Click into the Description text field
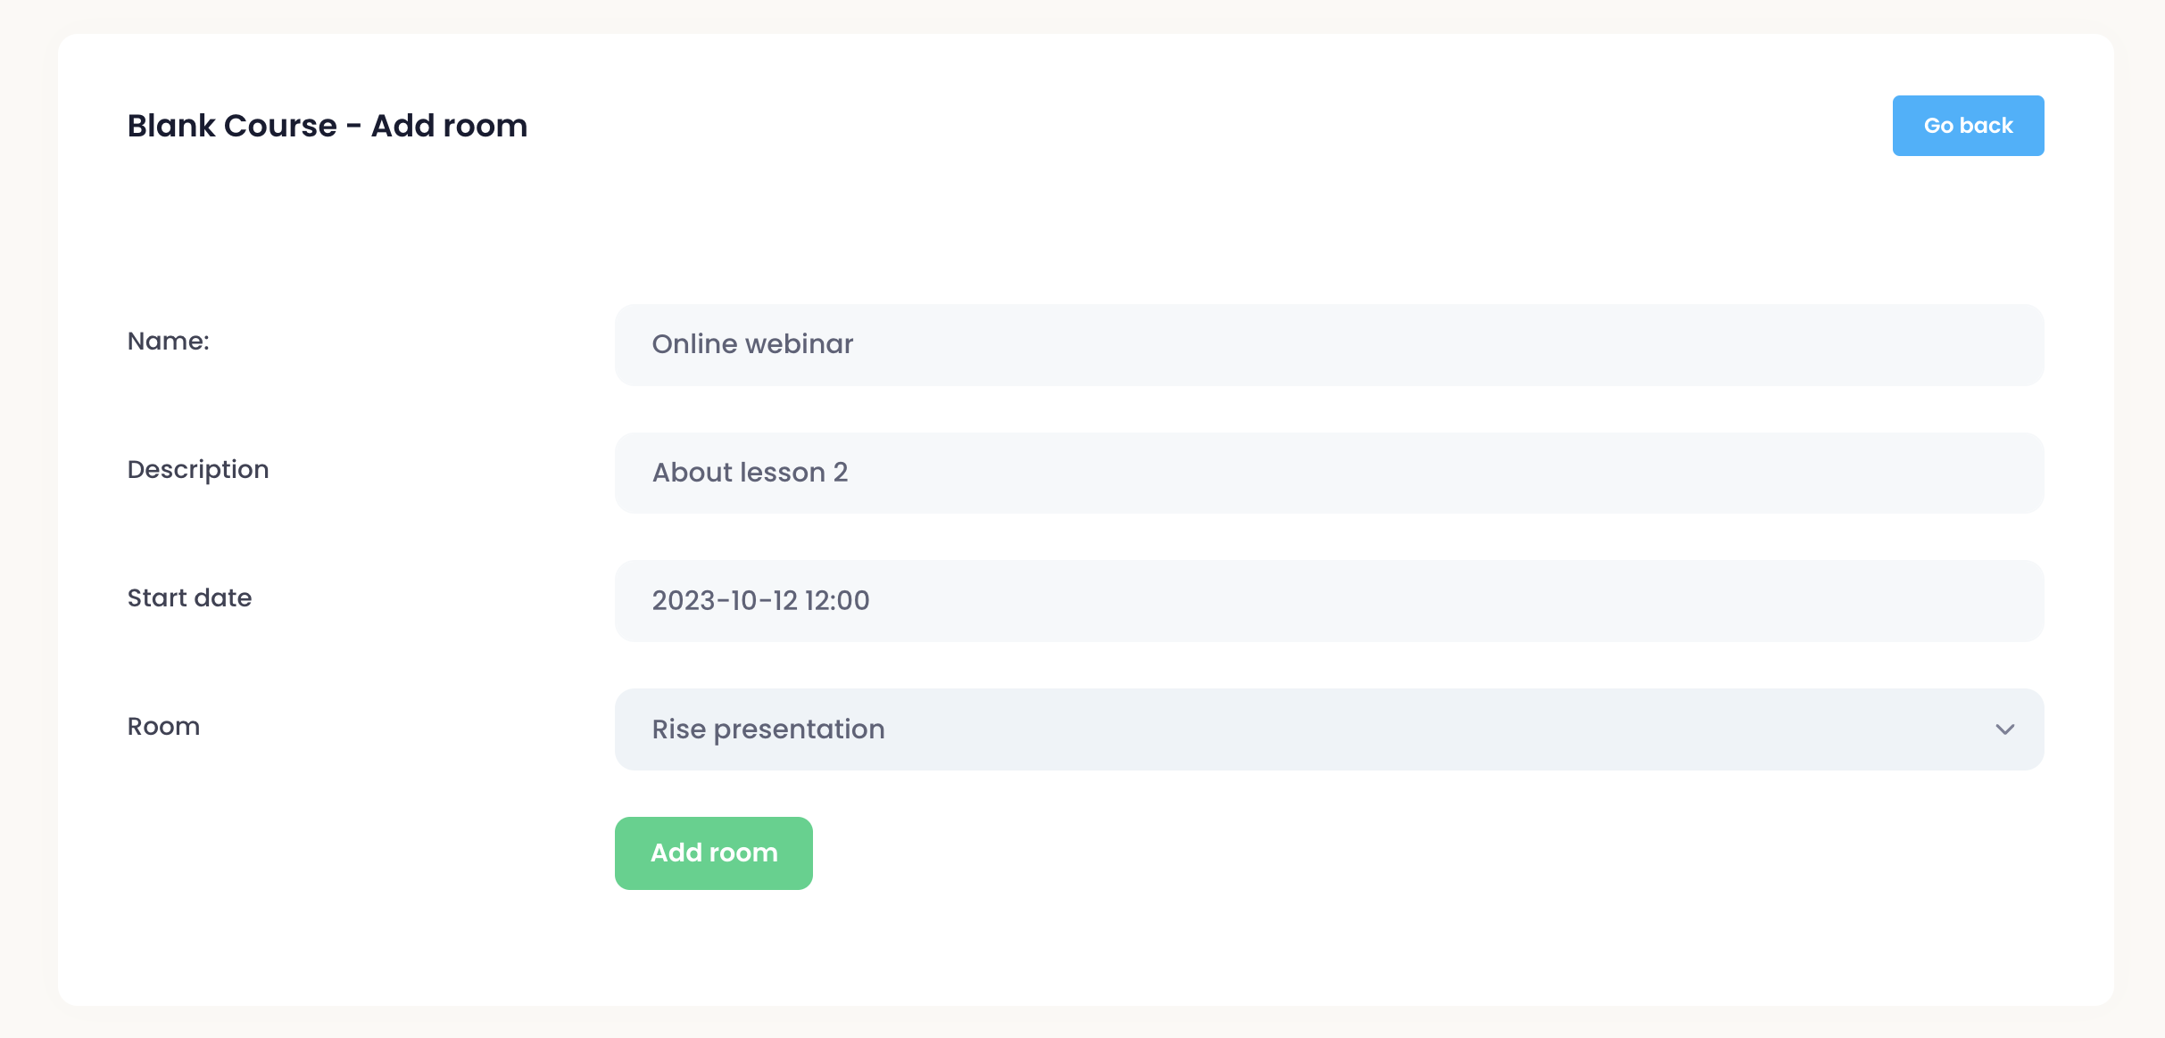 click(1328, 473)
